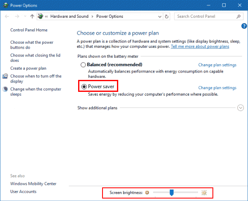Screen dimensions: 248x201
Task: Click the 'Choose or customize a power plan' heading
Action: pyautogui.click(x=118, y=33)
